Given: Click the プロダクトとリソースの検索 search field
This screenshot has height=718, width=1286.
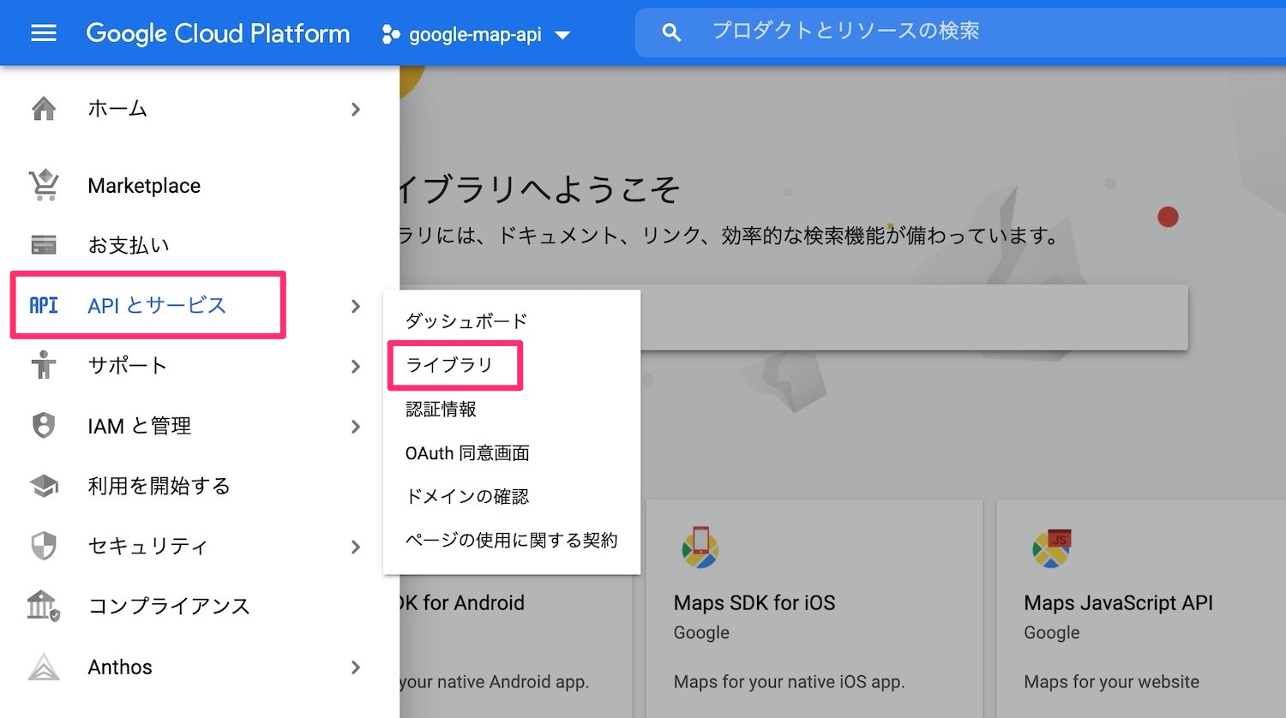Looking at the screenshot, I should point(847,33).
